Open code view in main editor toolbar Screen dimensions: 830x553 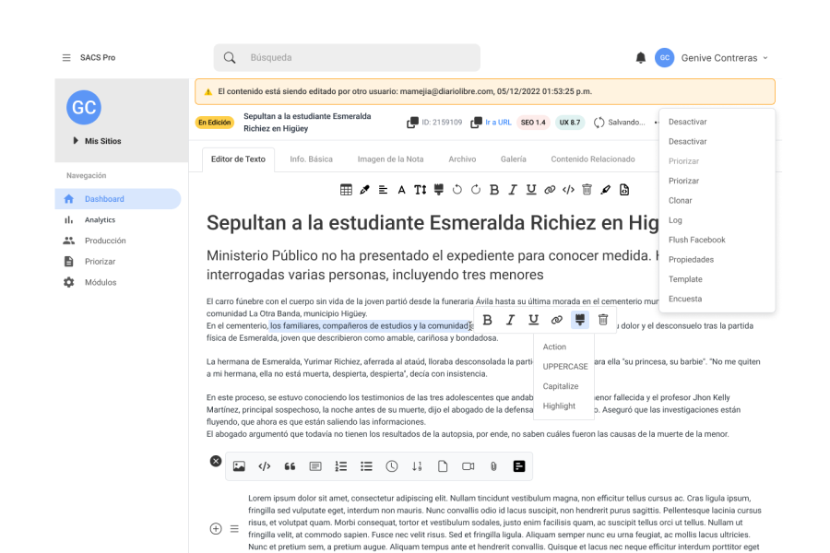tap(568, 190)
